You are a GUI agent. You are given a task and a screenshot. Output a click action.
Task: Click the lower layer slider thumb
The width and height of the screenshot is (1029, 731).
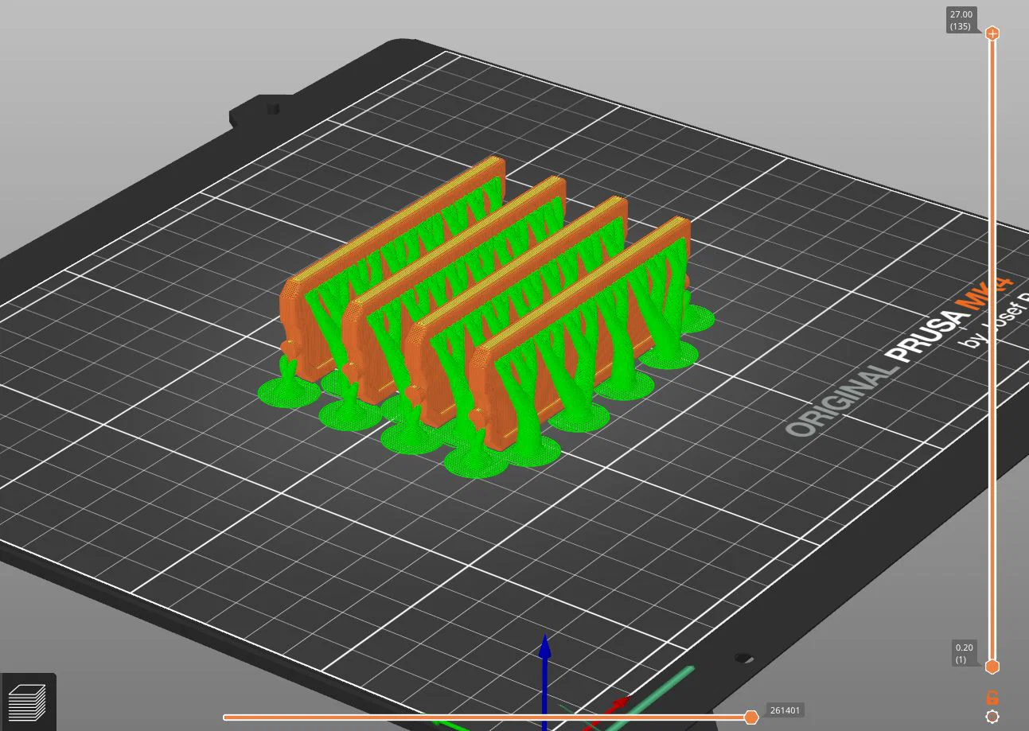click(992, 667)
